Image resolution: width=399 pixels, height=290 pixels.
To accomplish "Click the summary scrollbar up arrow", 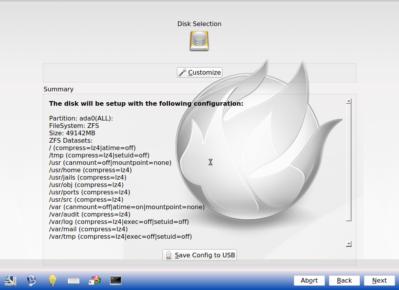I will tap(349, 101).
